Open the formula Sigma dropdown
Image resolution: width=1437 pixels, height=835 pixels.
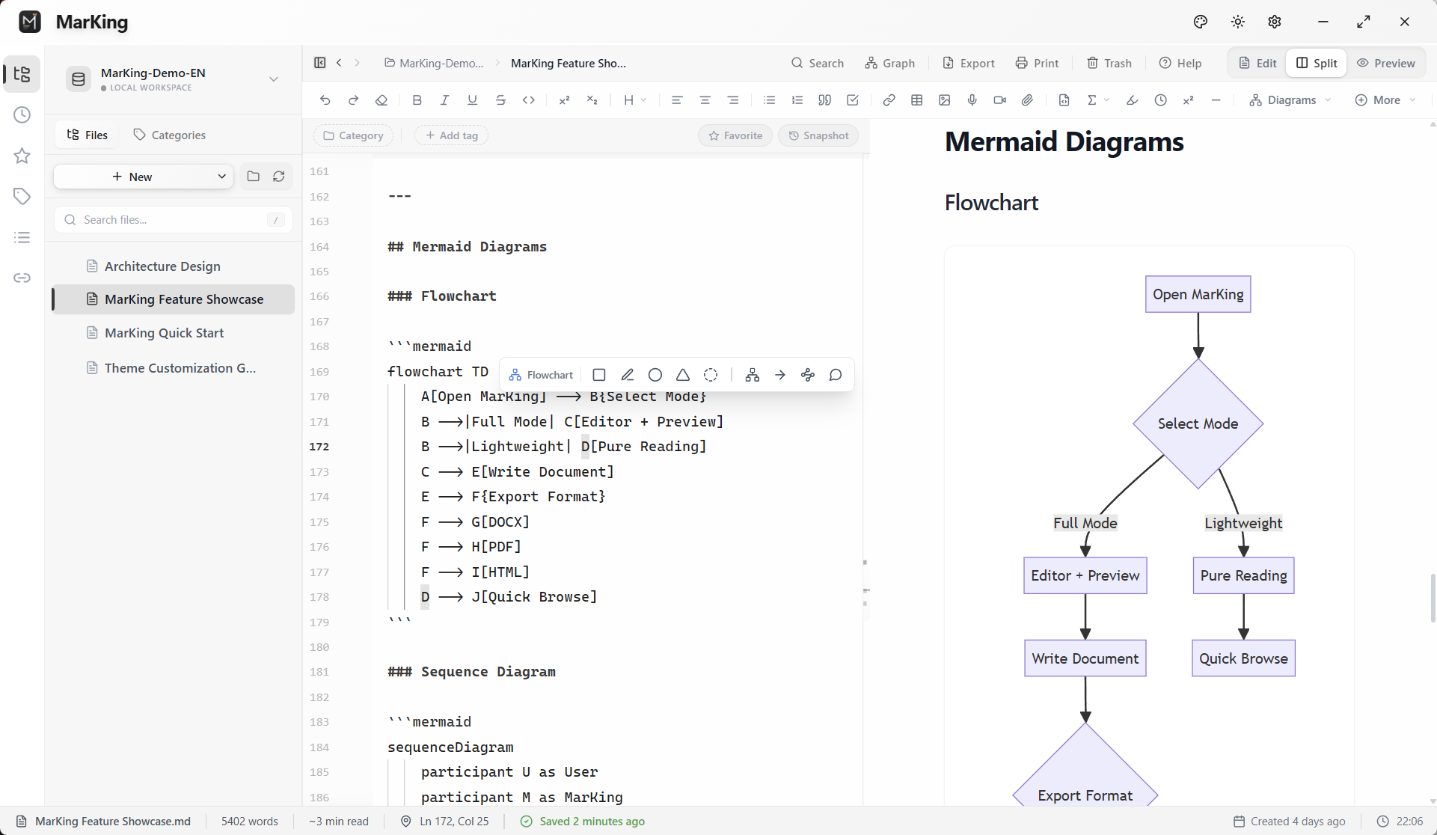1098,100
